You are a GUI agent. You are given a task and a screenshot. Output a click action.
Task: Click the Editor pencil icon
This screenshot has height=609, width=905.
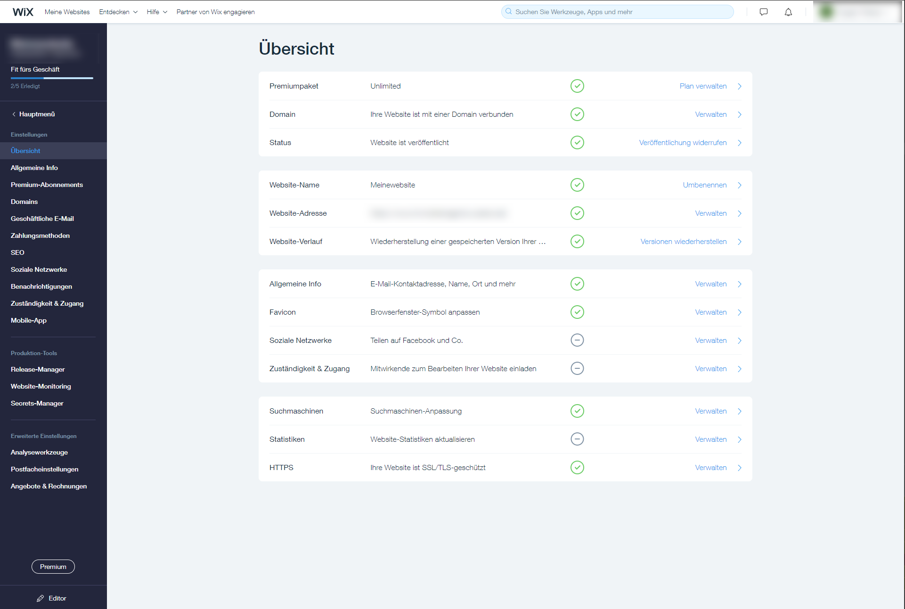tap(41, 598)
